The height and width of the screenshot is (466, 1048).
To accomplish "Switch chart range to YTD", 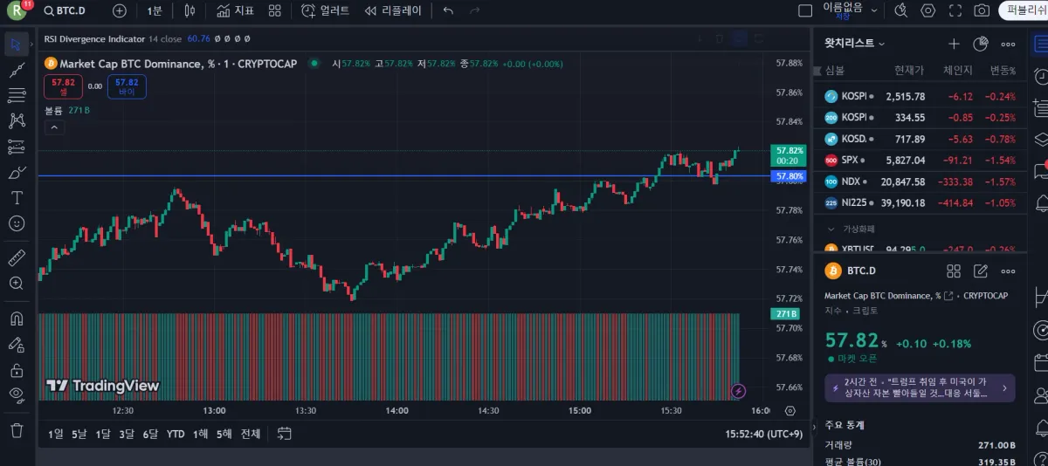I will coord(176,434).
